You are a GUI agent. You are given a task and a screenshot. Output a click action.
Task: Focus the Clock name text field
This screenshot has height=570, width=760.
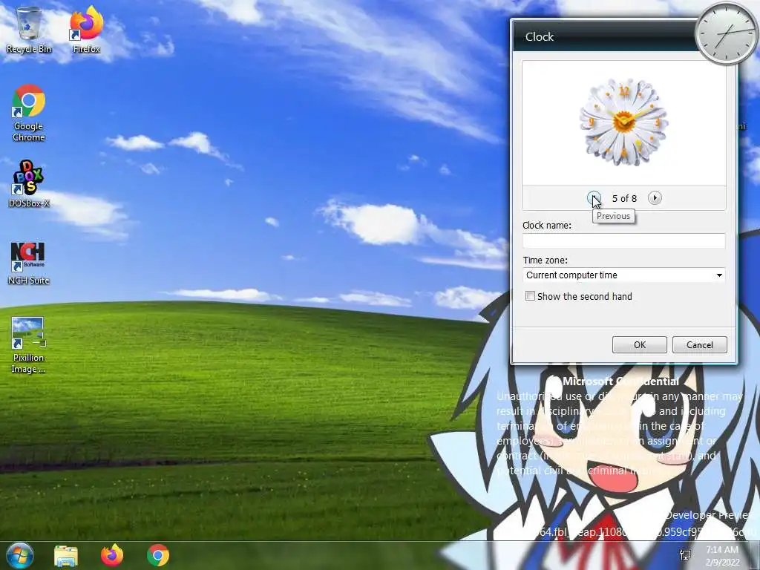coord(623,241)
